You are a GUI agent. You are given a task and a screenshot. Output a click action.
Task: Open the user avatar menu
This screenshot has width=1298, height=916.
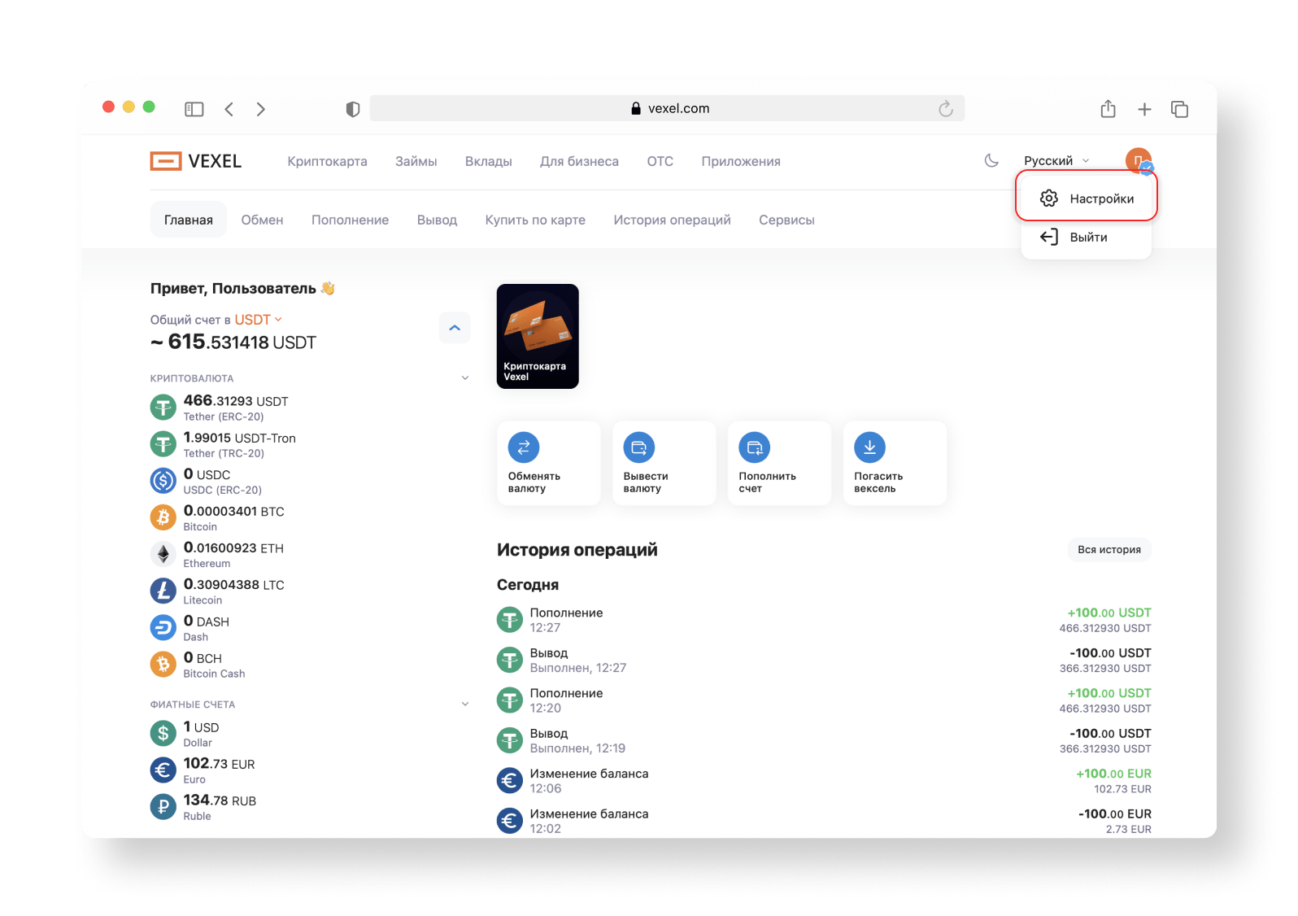(1139, 160)
